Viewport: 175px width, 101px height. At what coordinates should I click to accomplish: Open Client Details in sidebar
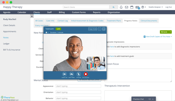9,25
